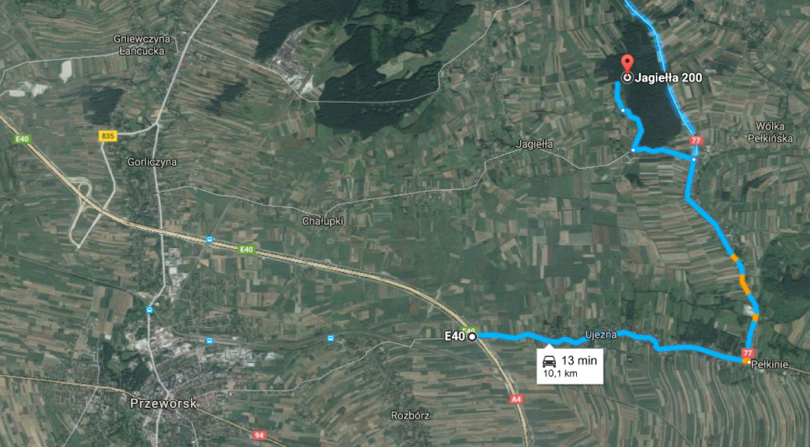Click the red Jagiełła 200 destination pin

(x=627, y=64)
